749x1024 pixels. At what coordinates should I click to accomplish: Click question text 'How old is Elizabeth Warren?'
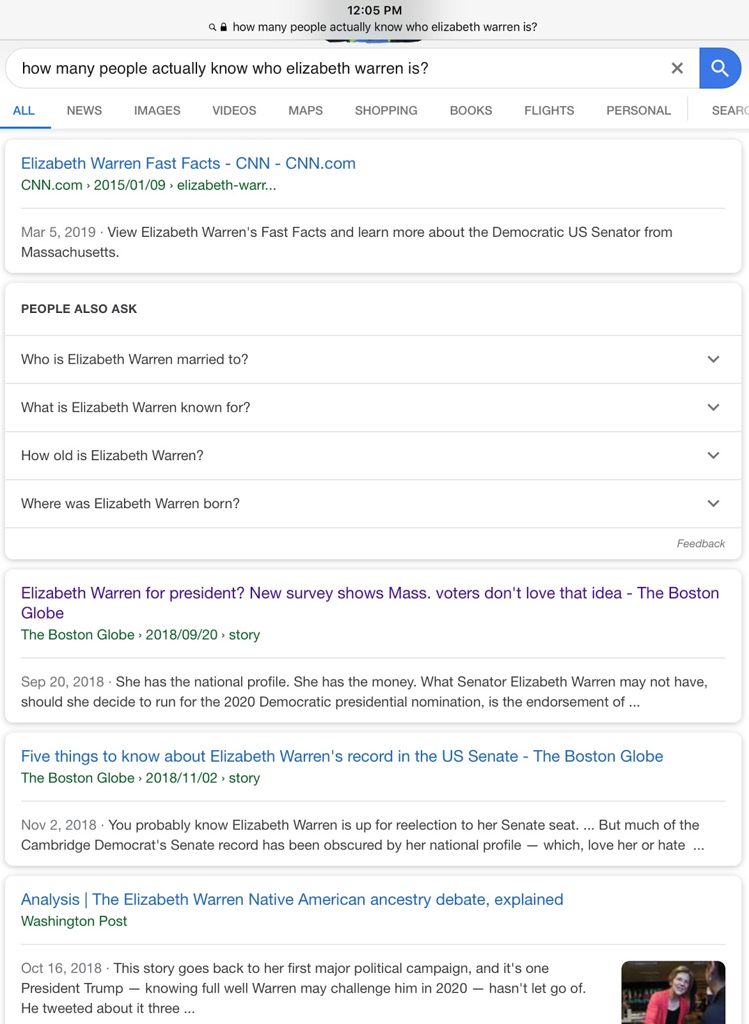click(x=112, y=455)
